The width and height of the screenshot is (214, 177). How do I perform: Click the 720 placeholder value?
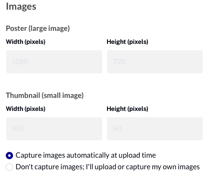pos(120,62)
